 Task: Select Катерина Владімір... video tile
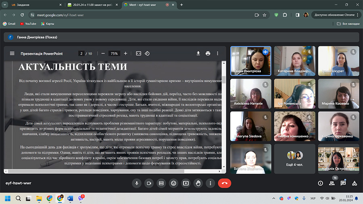[295, 61]
